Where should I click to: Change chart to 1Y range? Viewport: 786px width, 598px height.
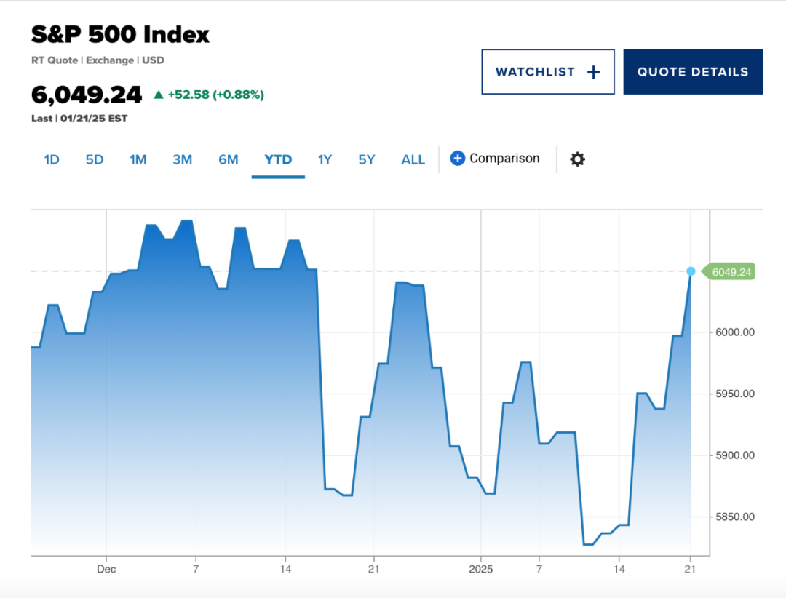pos(325,159)
